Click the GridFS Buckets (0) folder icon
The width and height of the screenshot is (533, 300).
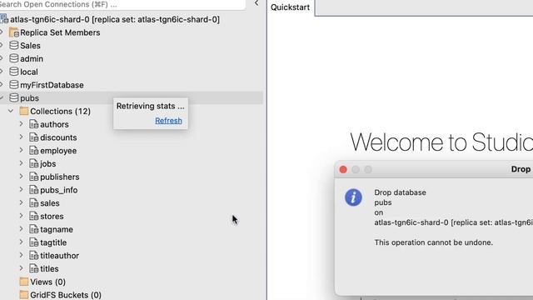click(x=24, y=295)
